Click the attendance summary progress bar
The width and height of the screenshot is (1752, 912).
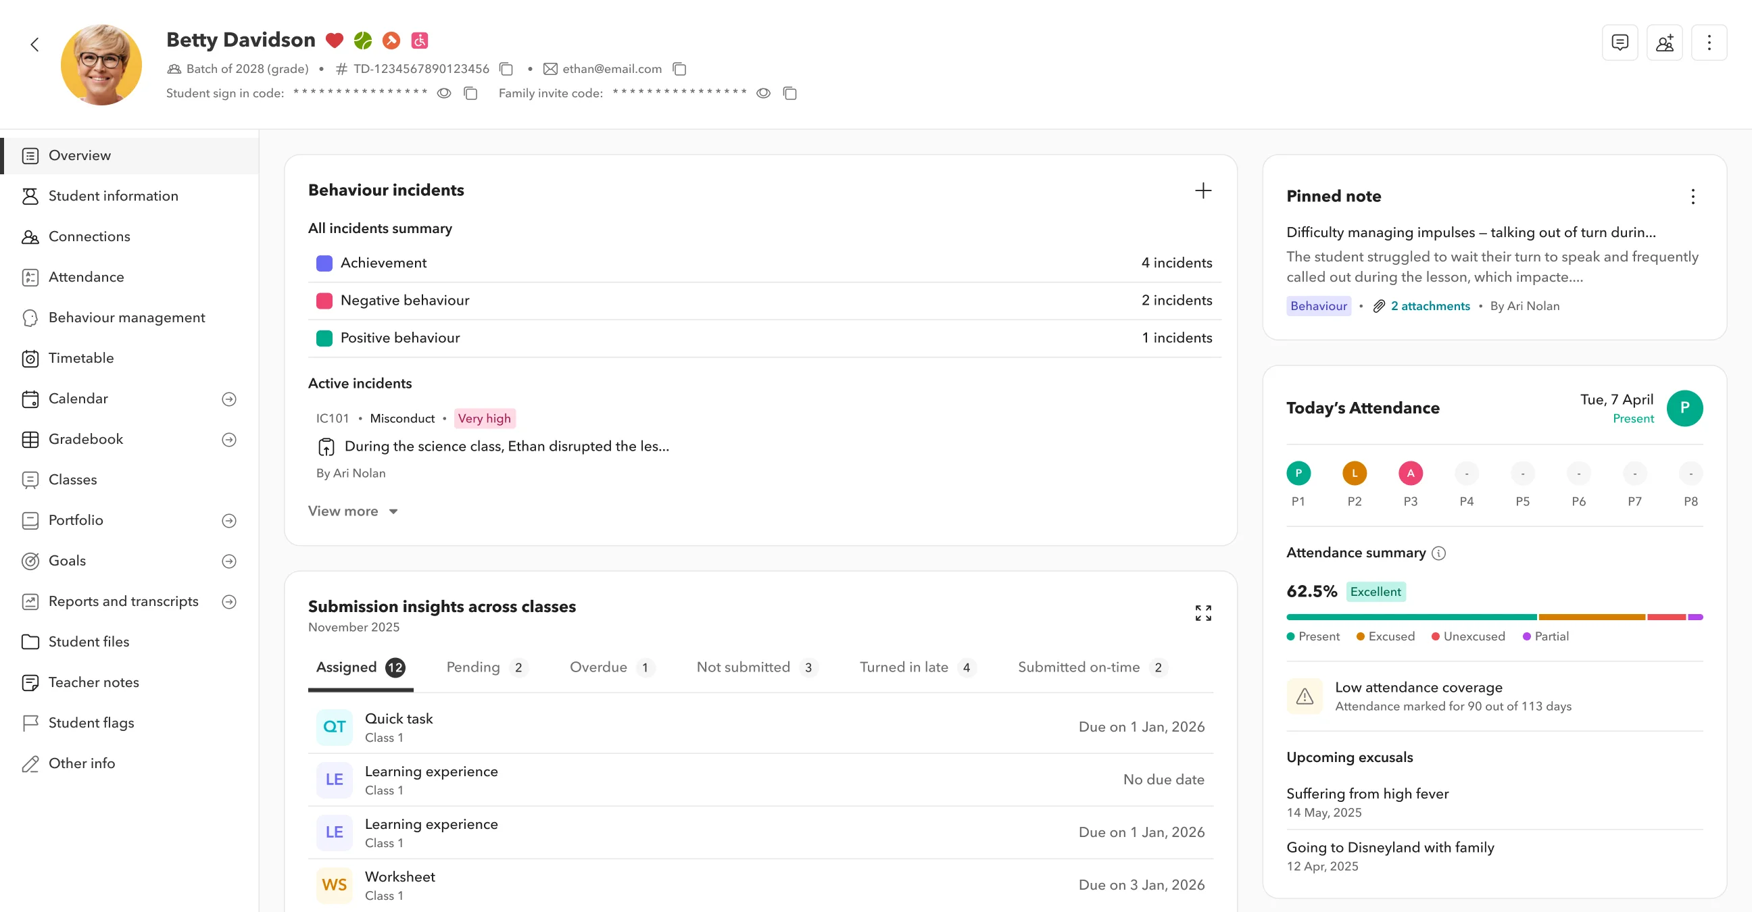pos(1494,617)
